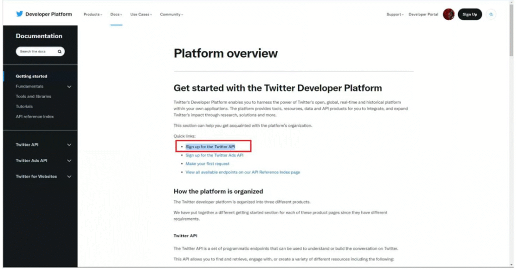Open the Twitter API sidebar section

tap(27, 144)
